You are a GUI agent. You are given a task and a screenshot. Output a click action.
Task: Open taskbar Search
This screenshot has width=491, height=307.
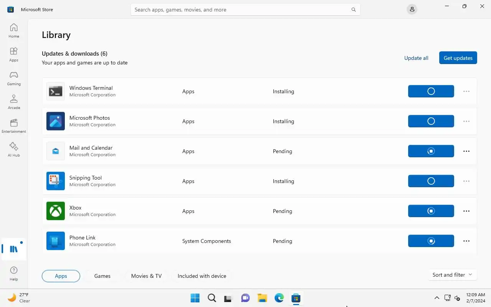point(212,298)
